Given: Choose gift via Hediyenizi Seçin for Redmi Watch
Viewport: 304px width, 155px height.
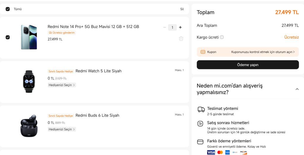Looking at the screenshot, I should pyautogui.click(x=62, y=85).
